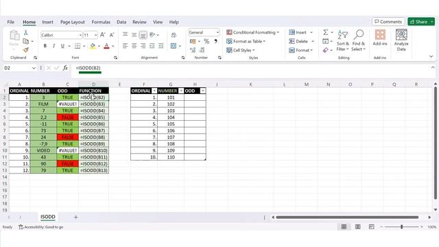
Task: Toggle Bold formatting
Action: pos(45,46)
